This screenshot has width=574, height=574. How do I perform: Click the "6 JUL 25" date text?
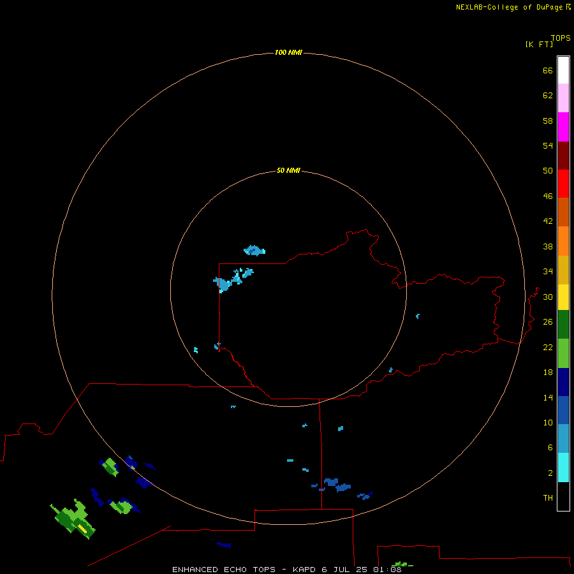coord(344,570)
